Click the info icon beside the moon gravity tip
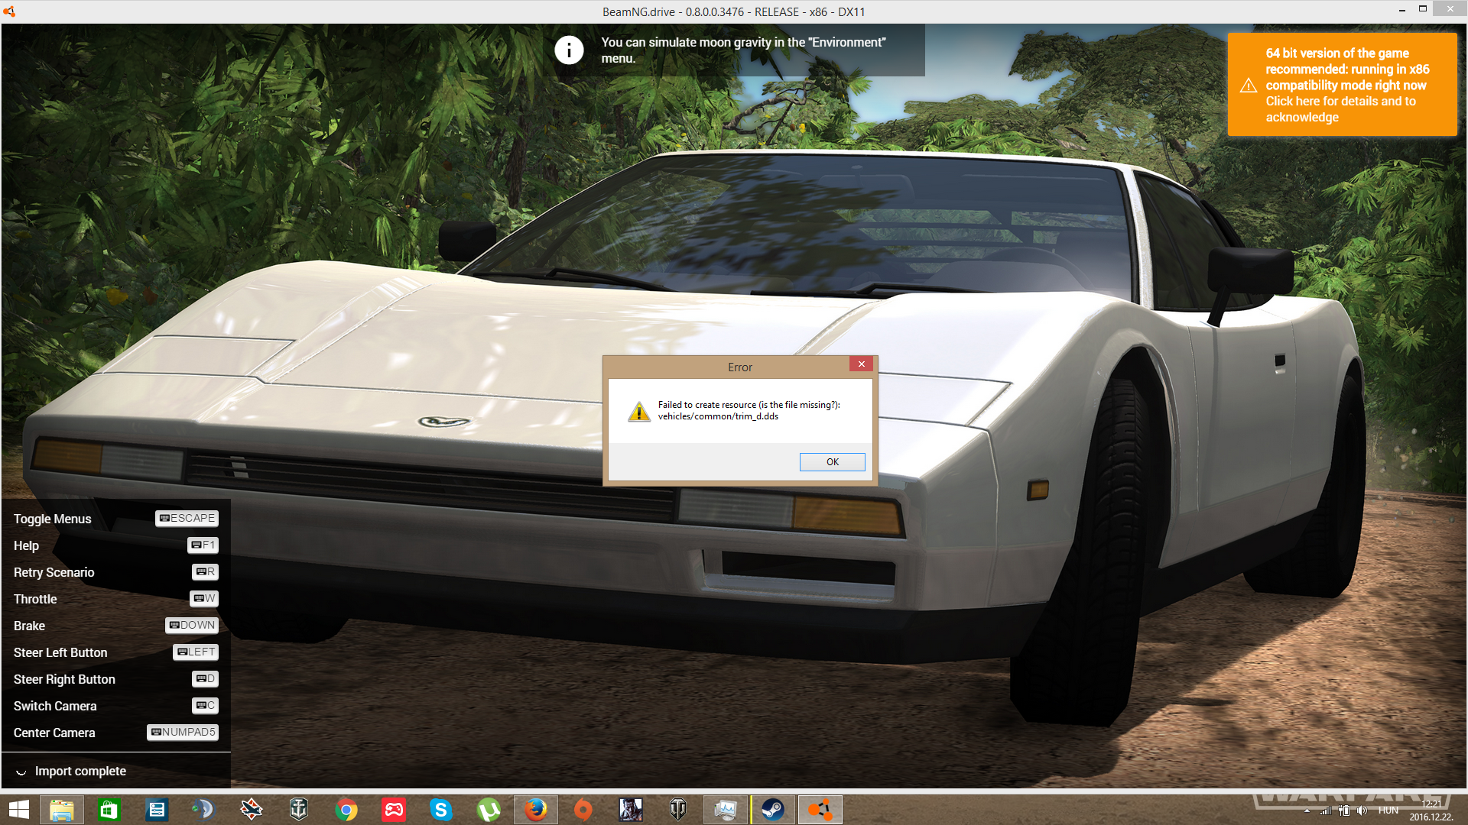Screen dimensions: 1468x825 (x=569, y=50)
